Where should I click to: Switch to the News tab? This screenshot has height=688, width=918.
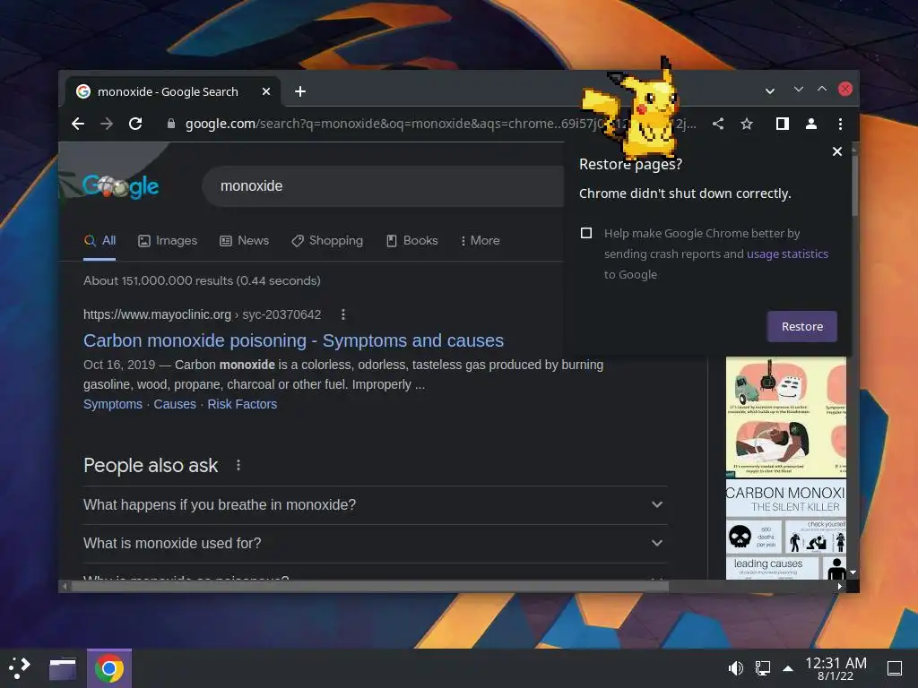click(244, 240)
